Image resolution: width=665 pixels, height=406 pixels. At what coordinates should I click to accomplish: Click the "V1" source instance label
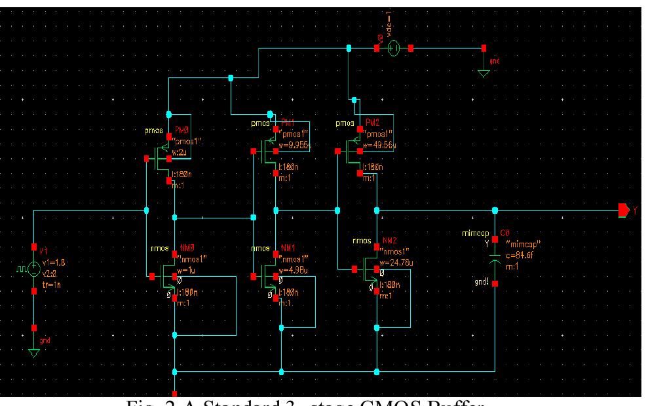point(44,251)
